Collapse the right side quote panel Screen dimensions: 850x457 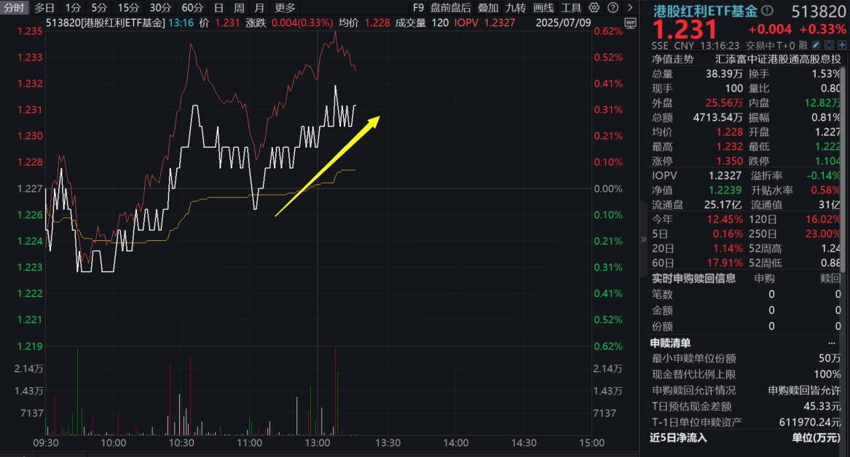(643, 239)
